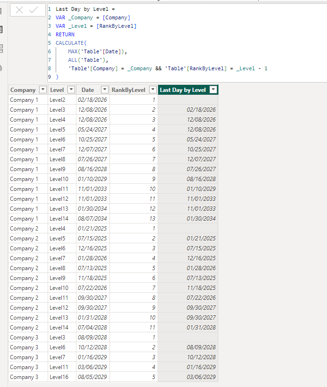Select Date cell 07/04/2028

click(93, 328)
